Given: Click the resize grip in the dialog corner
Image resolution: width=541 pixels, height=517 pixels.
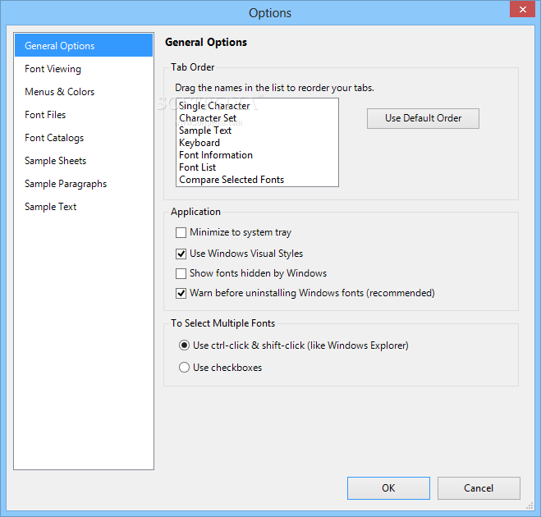Looking at the screenshot, I should [530, 506].
